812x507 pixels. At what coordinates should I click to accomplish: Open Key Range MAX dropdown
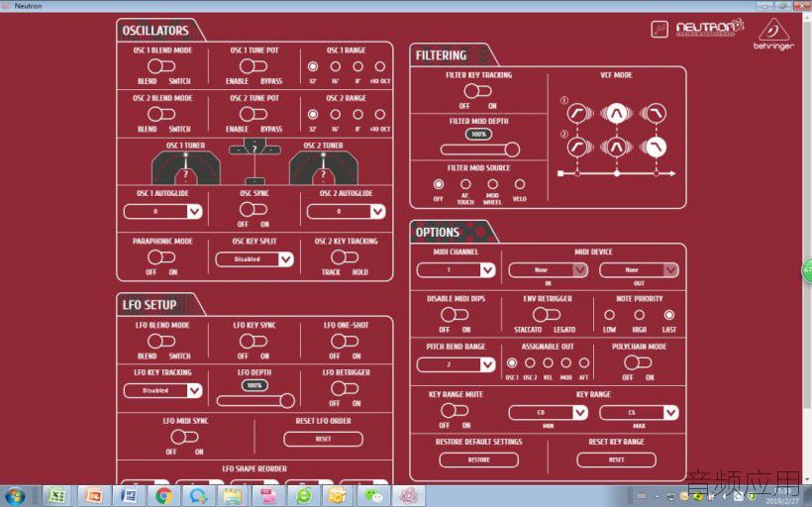(639, 412)
